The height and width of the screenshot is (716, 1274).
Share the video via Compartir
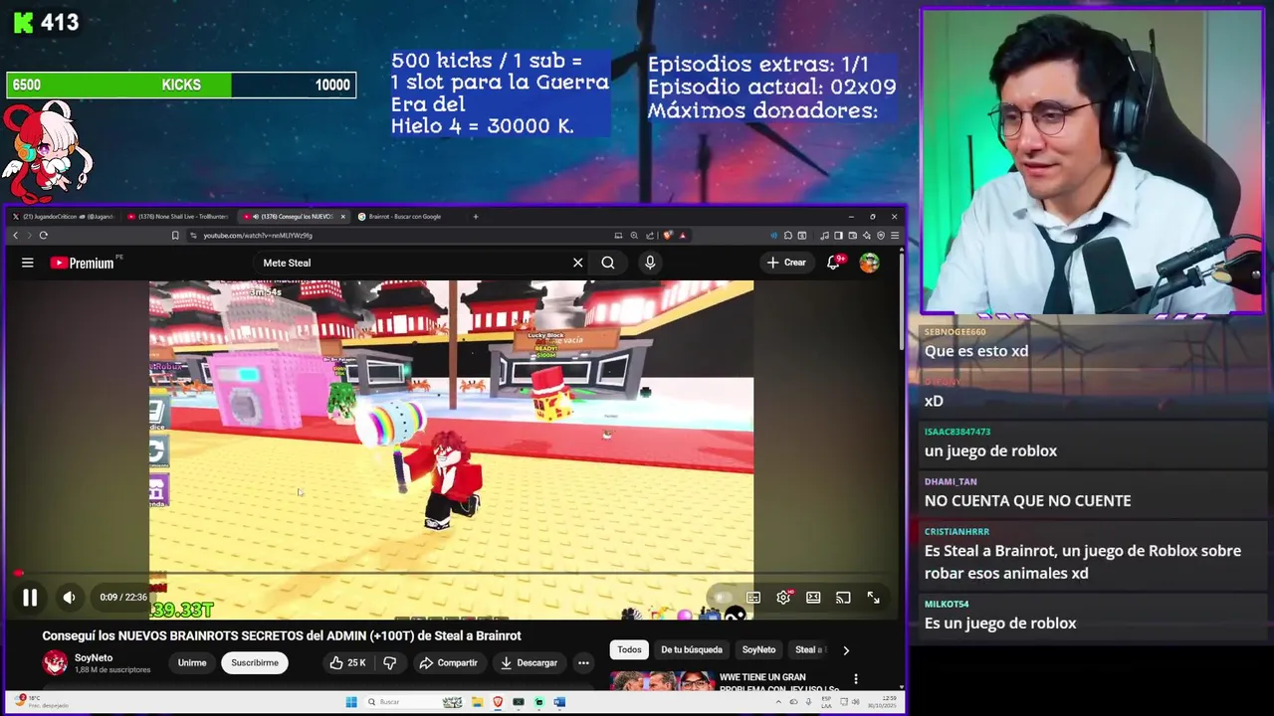(448, 662)
